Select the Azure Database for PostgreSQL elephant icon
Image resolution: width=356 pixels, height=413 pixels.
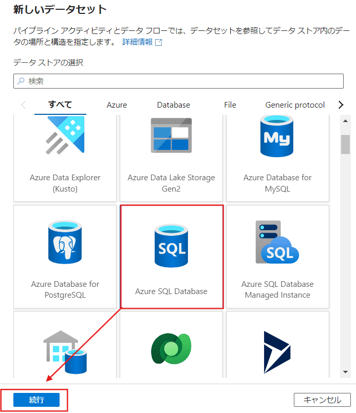pyautogui.click(x=65, y=242)
